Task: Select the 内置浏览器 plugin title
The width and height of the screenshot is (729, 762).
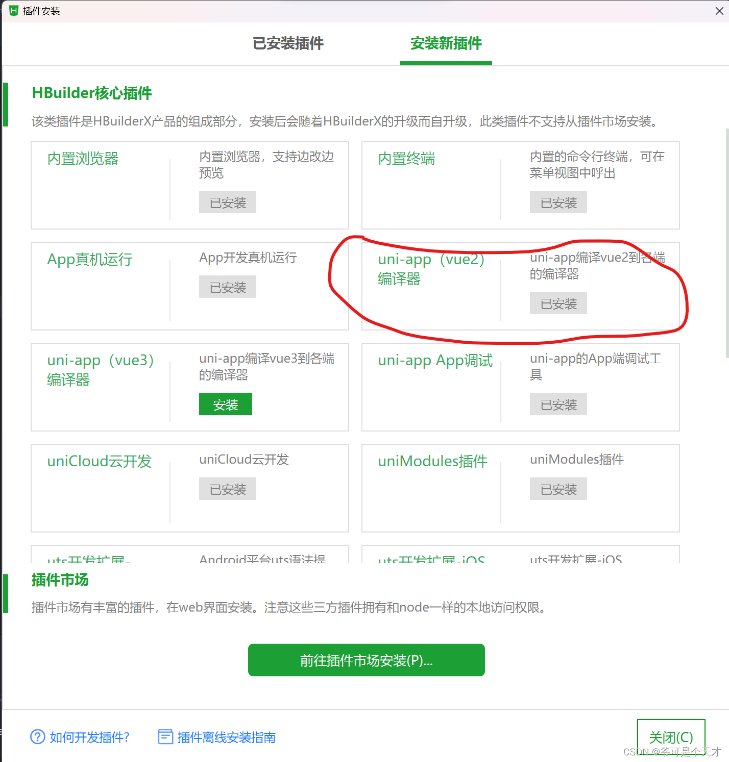Action: (83, 158)
